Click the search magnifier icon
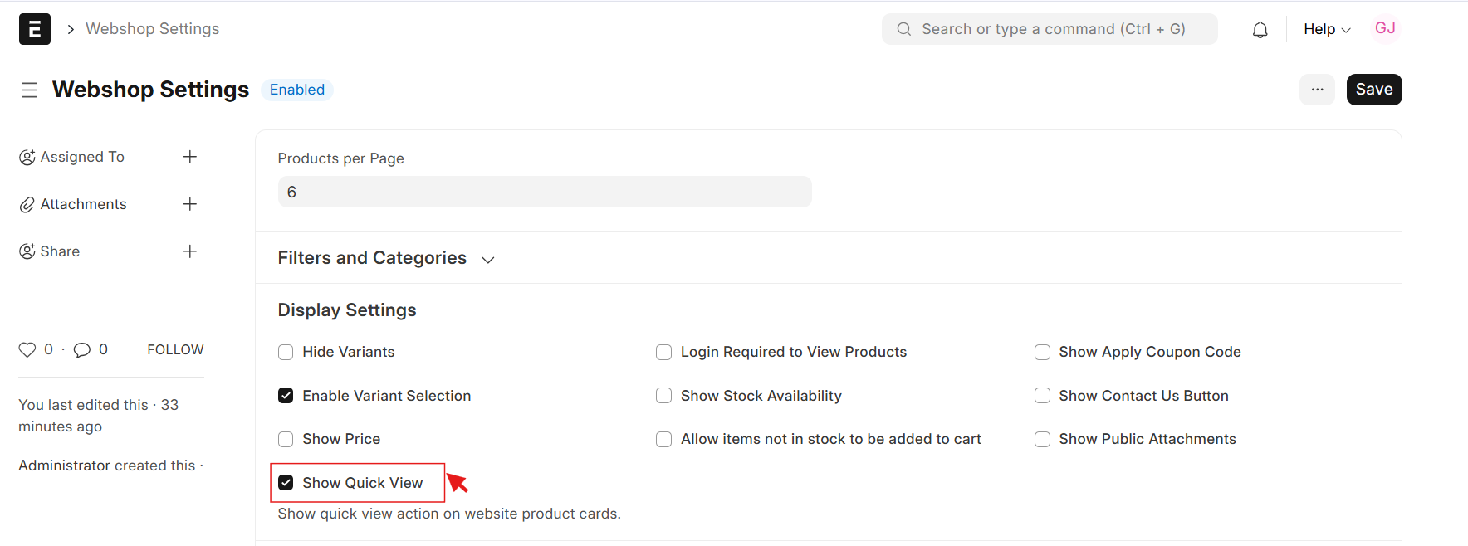 point(903,29)
